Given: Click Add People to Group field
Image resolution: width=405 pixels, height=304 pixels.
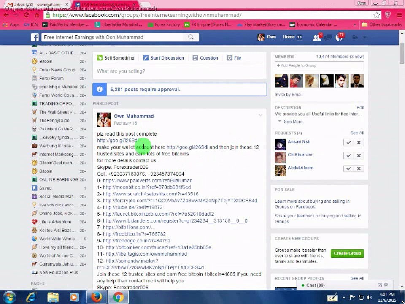Looking at the screenshot, I should [x=319, y=65].
